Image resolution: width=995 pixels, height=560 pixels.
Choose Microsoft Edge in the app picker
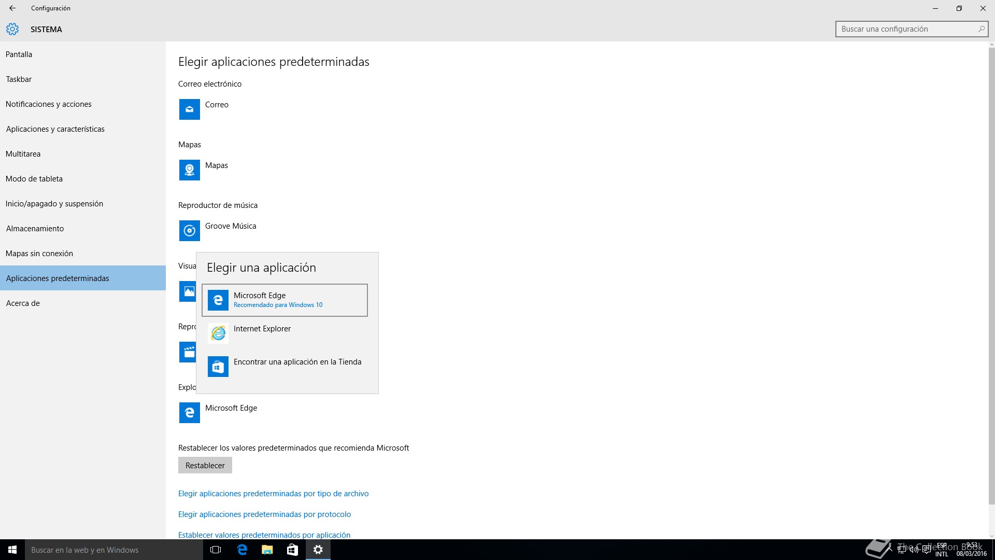[285, 300]
